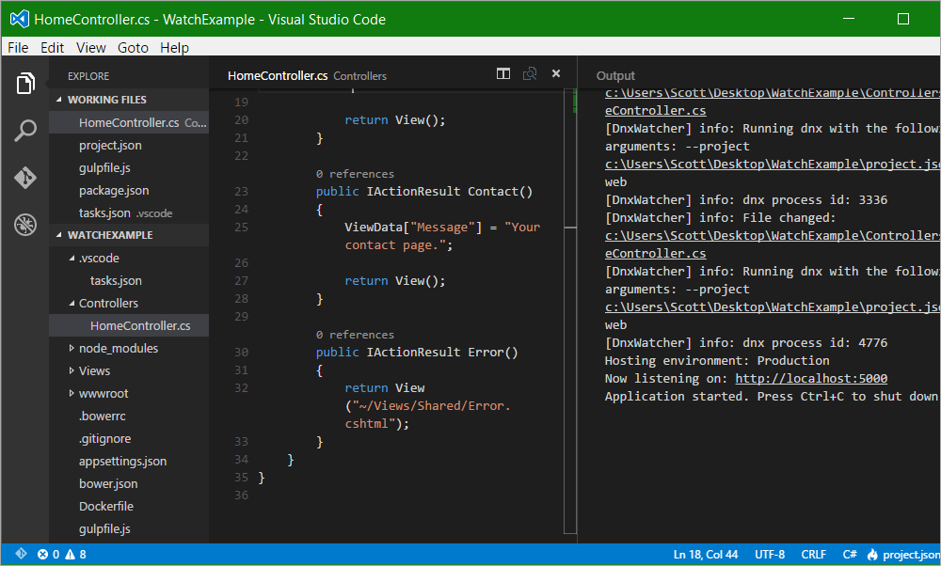The height and width of the screenshot is (566, 941).
Task: Open the Goto menu
Action: [133, 47]
